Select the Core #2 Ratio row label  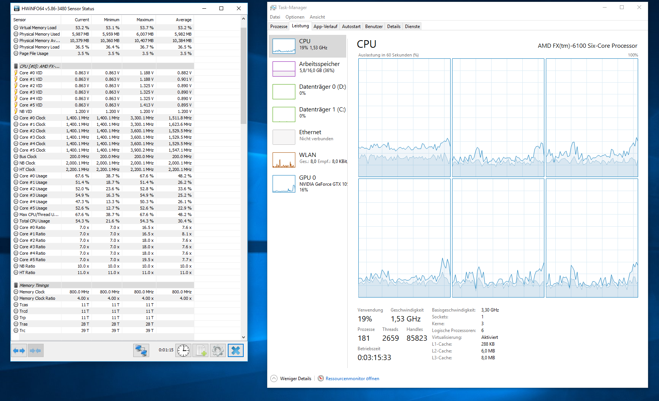[32, 240]
